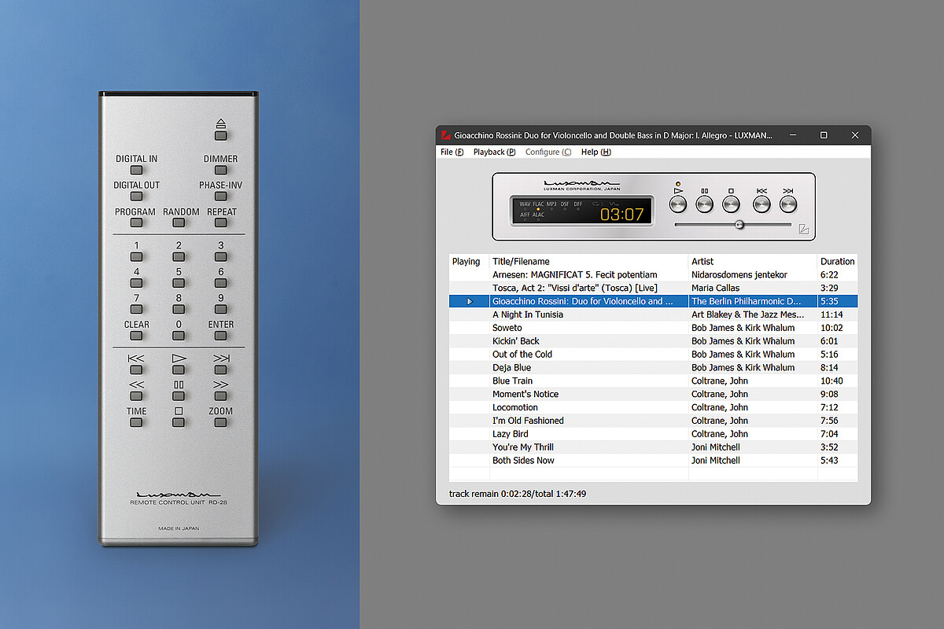Toggle PHASE-INV on the remote

(x=221, y=196)
